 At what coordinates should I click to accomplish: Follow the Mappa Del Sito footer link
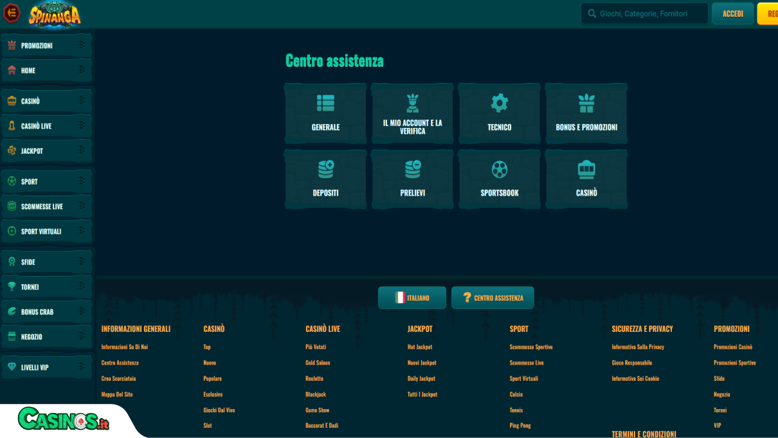tap(117, 394)
